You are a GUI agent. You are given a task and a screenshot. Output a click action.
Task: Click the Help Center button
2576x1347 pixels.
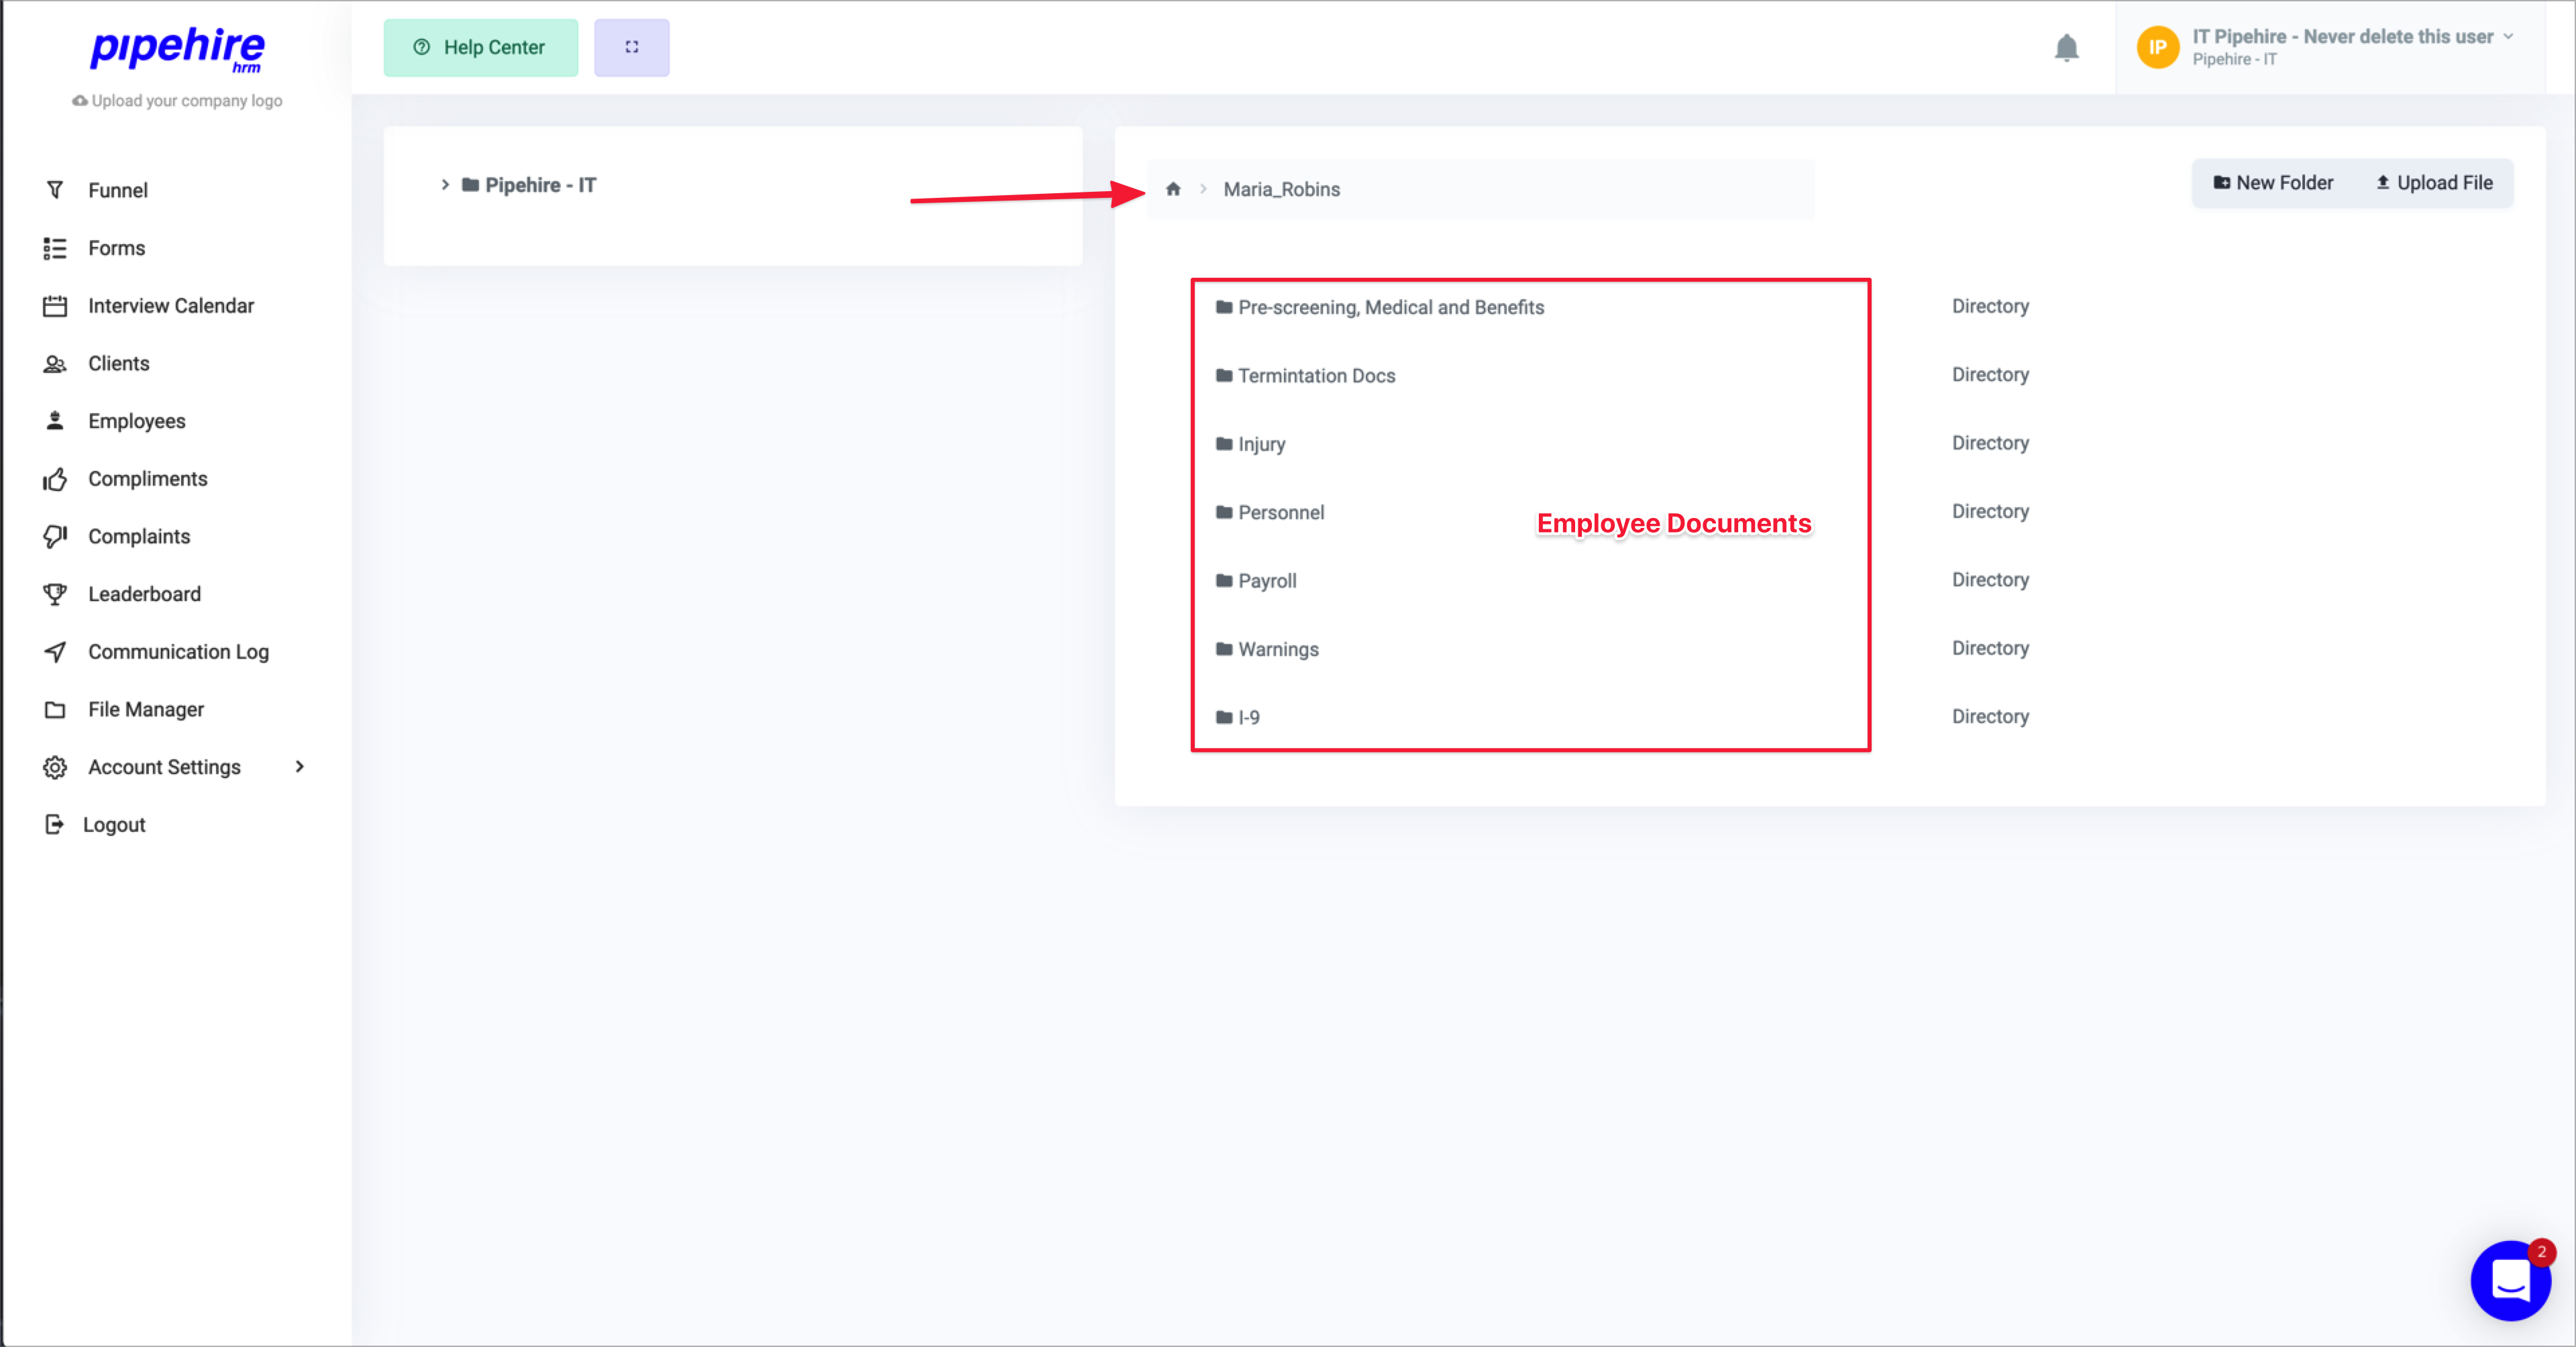click(x=481, y=47)
